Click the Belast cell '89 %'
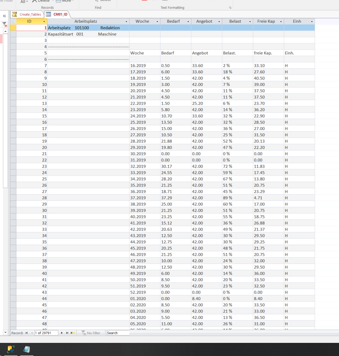The width and height of the screenshot is (339, 356). pos(237,198)
